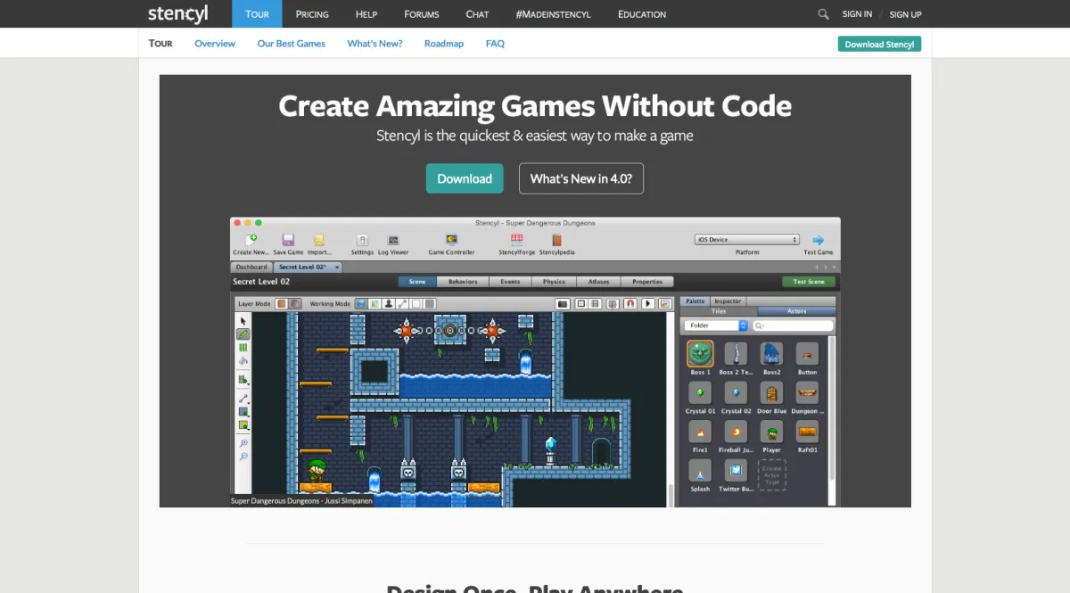Select the green pencil tool
1070x593 pixels.
243,334
